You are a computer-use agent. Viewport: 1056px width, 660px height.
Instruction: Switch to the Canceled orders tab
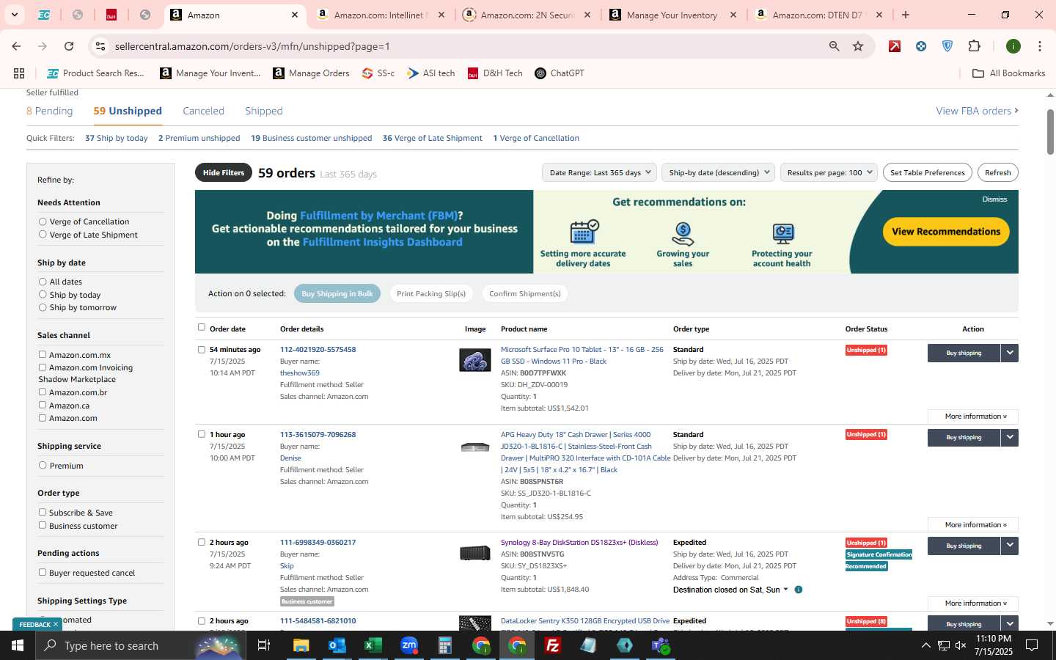coord(203,111)
